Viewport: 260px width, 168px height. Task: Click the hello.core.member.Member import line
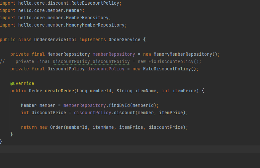[x=42, y=10]
